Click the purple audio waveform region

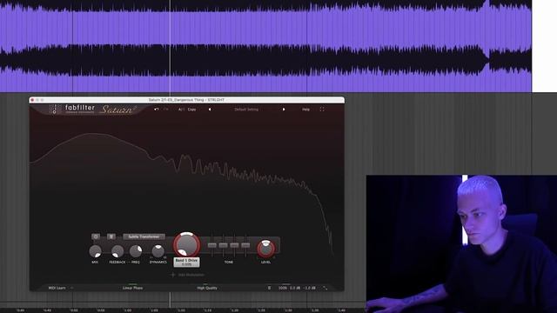pyautogui.click(x=265, y=46)
